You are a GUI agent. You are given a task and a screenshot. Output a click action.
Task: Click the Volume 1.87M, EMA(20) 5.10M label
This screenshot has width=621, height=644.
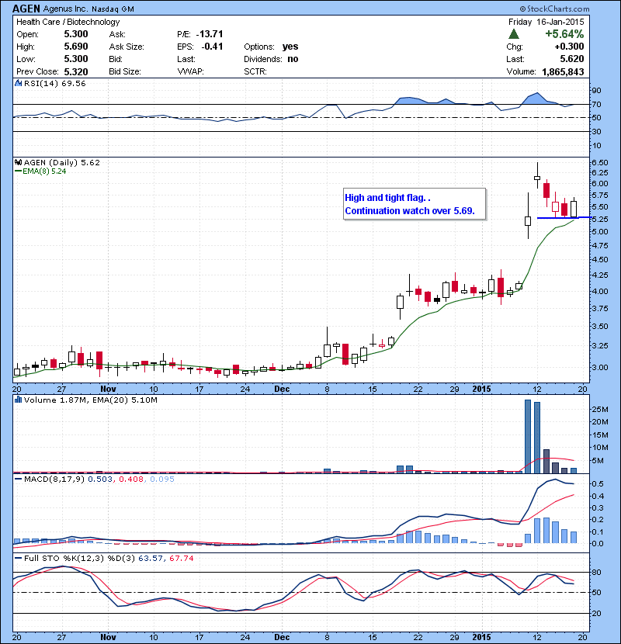pos(90,400)
